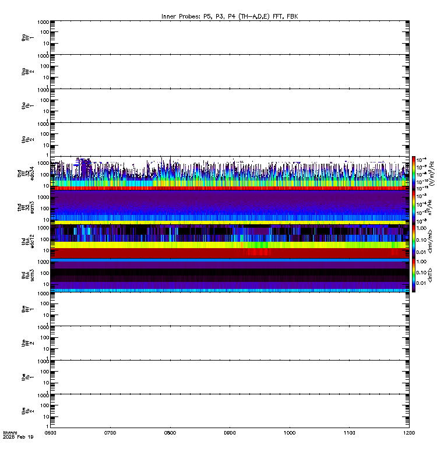
Task: Click the "0.01" tick on <|mV/m|> color bar
Action: (421, 252)
